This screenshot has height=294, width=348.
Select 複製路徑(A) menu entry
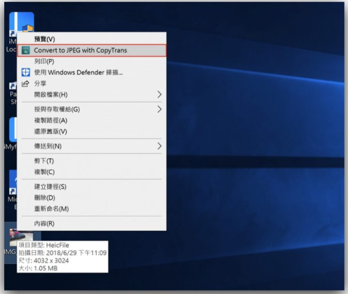click(x=92, y=120)
